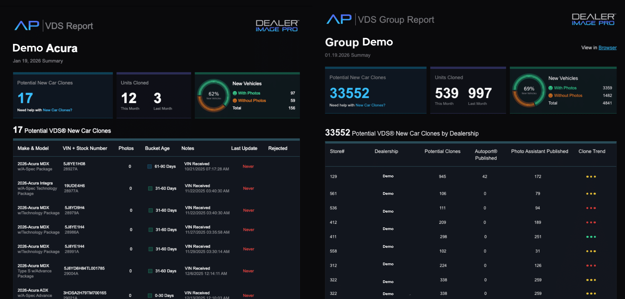Open the View in Browser link
Image resolution: width=625 pixels, height=299 pixels.
[x=607, y=48]
